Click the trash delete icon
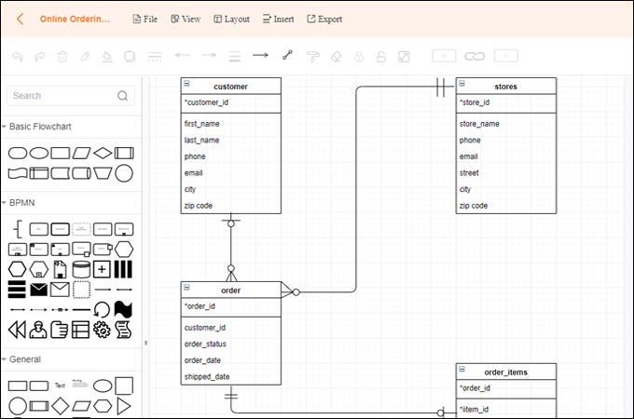The image size is (634, 419). pos(62,57)
